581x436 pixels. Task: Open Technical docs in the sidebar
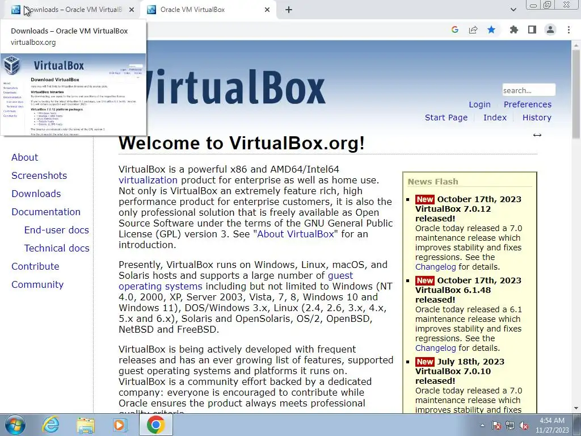point(57,248)
